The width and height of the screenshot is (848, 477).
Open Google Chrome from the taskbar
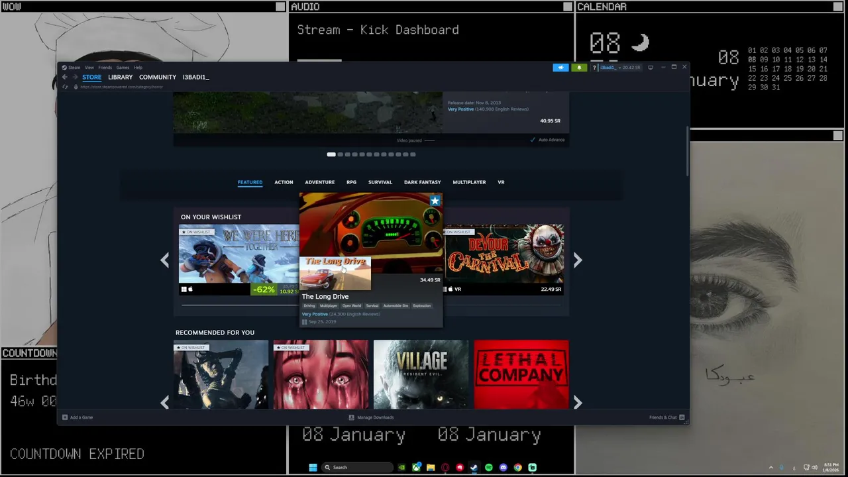518,467
